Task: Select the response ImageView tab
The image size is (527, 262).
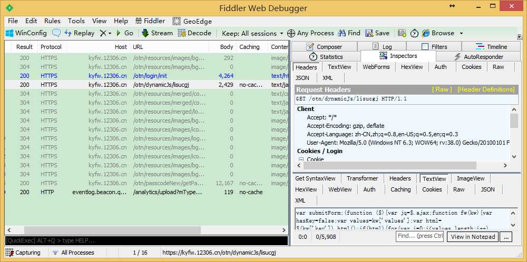Action: click(x=471, y=178)
